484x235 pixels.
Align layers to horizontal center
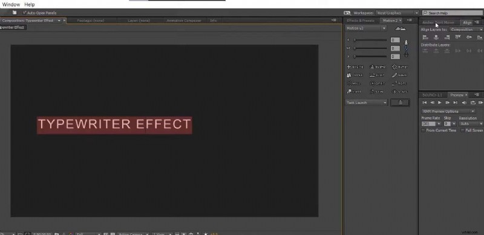click(436, 37)
